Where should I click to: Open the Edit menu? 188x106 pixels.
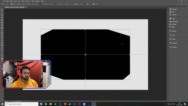pos(7,1)
